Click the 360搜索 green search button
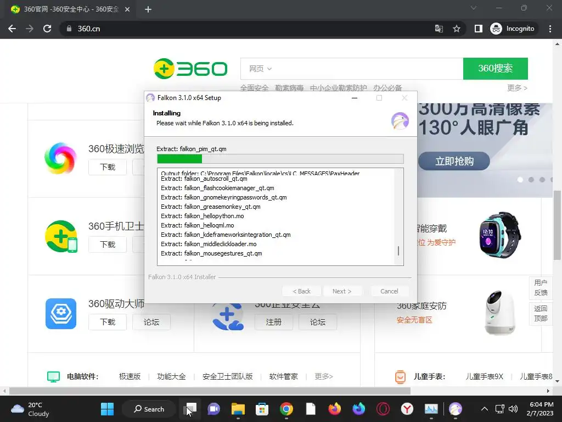562x422 pixels. 496,69
